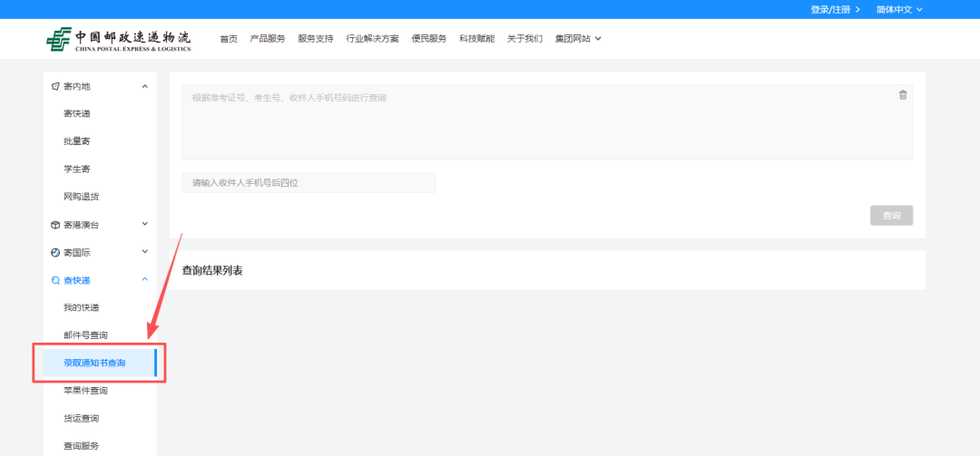Focus the 收件人手机号后四位 input field

[x=309, y=183]
